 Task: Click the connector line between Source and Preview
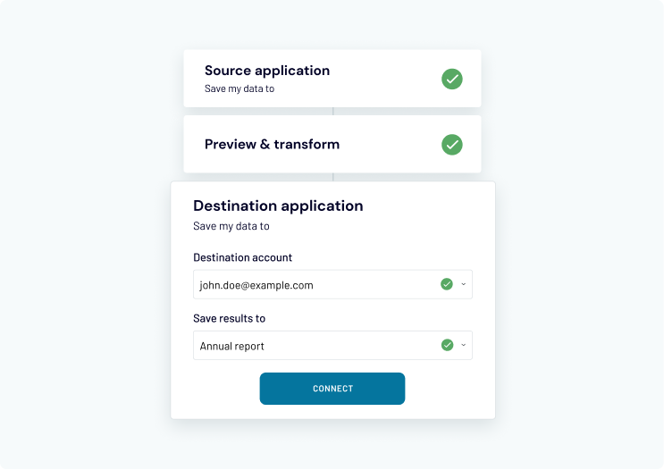pyautogui.click(x=333, y=111)
